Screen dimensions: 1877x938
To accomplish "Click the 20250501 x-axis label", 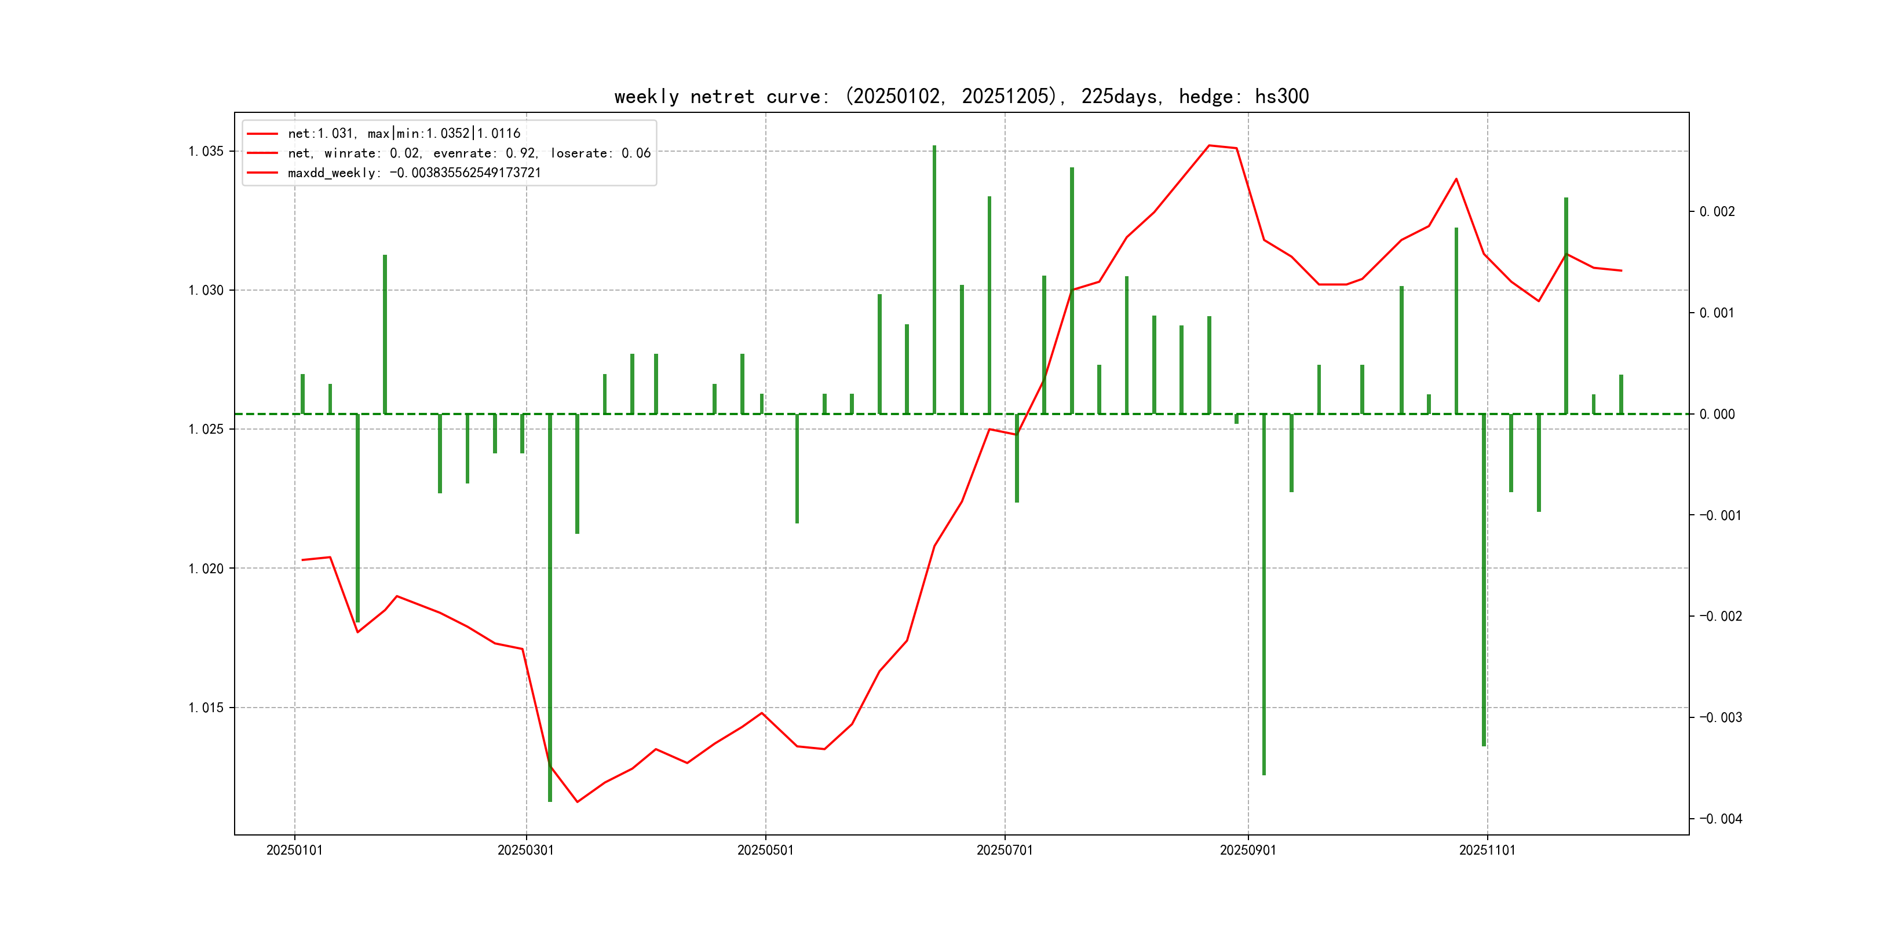I will (x=765, y=850).
